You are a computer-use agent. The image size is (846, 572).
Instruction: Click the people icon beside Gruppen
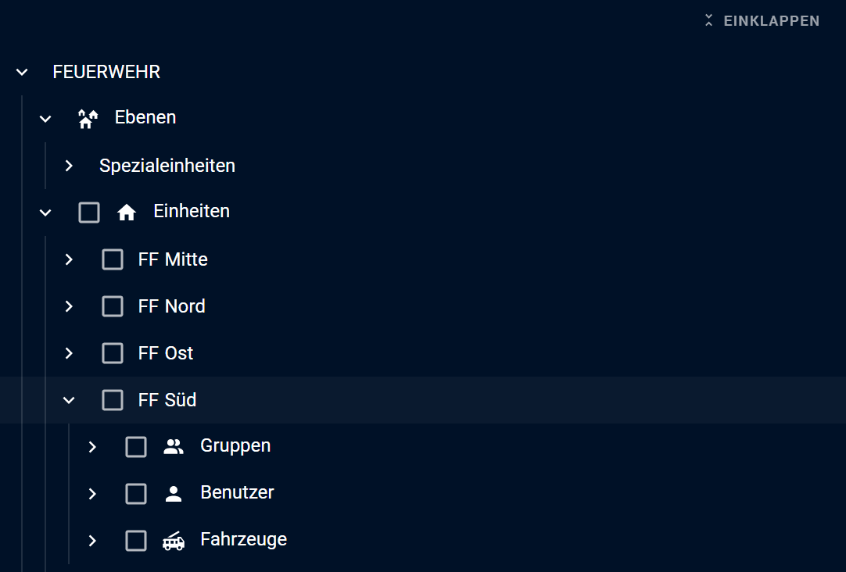click(x=174, y=446)
